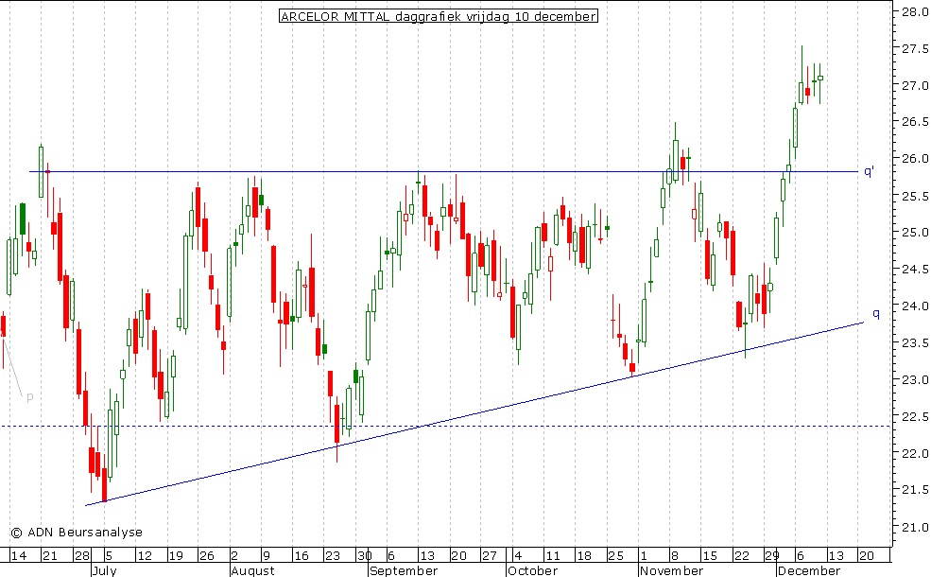The height and width of the screenshot is (577, 931).
Task: Click date label 30 in August
Action: pyautogui.click(x=364, y=555)
